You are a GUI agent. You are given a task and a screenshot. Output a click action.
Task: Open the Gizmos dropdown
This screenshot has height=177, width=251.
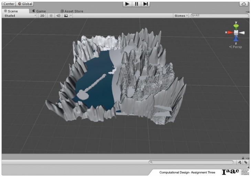point(181,15)
